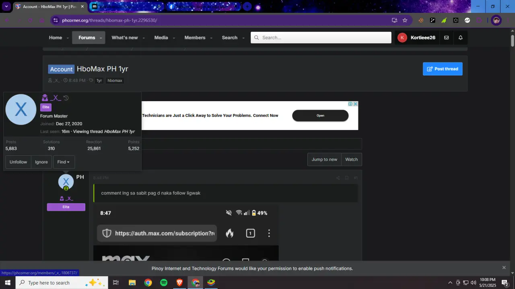Click the post author's small X avatar
Viewport: 515px width, 289px height.
(66, 182)
